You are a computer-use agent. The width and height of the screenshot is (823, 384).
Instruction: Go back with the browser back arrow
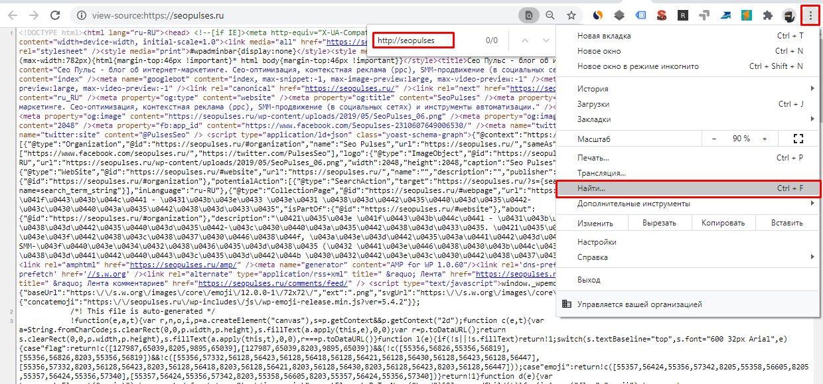tap(14, 15)
